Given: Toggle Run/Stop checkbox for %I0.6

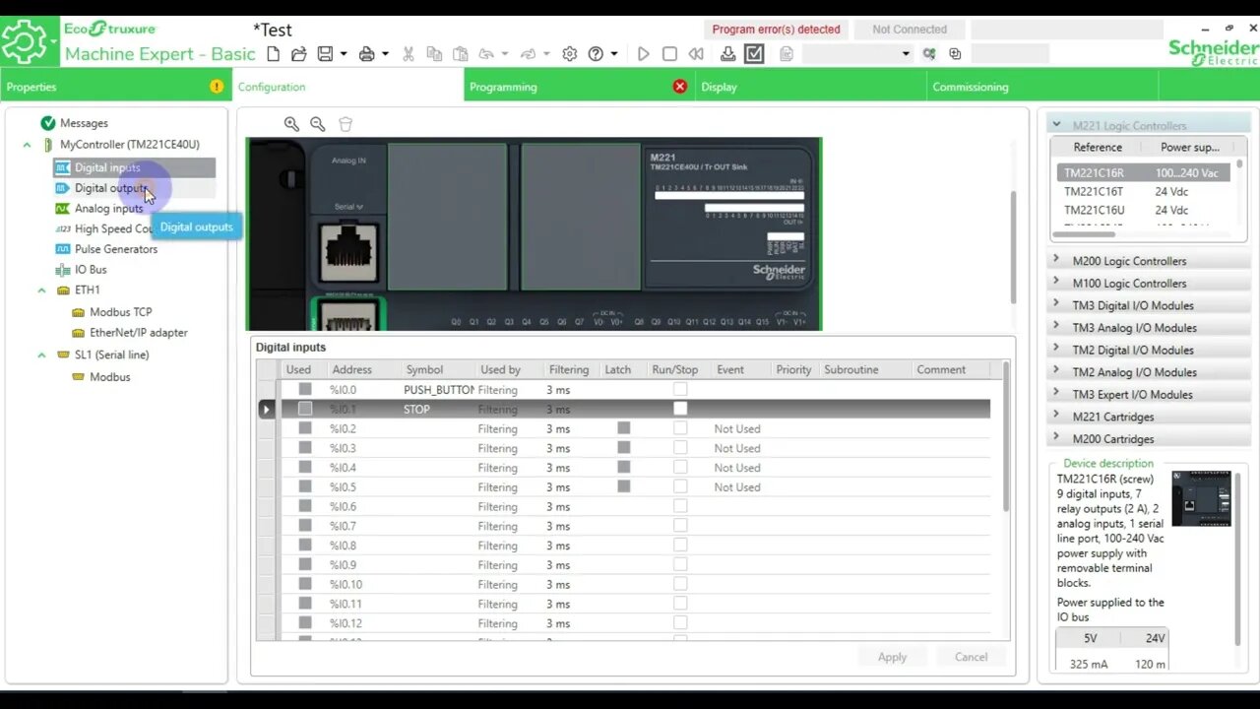Looking at the screenshot, I should [x=680, y=506].
